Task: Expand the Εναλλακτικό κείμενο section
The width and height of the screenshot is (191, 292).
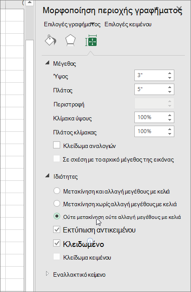Action: click(47, 274)
